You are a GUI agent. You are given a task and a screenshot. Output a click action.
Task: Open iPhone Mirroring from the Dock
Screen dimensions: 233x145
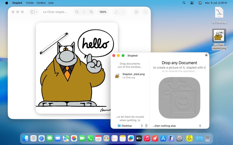171,139
